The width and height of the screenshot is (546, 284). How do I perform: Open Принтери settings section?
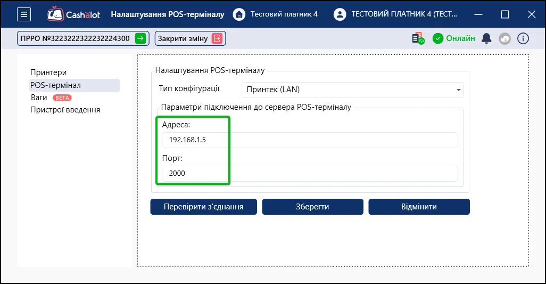tap(48, 72)
